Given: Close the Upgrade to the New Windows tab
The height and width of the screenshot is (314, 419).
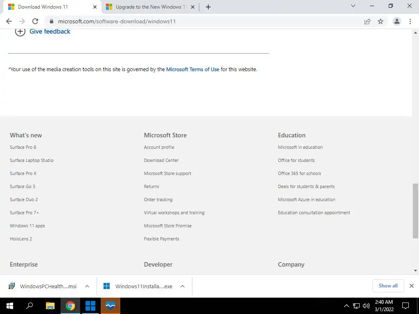Looking at the screenshot, I should click(x=193, y=7).
